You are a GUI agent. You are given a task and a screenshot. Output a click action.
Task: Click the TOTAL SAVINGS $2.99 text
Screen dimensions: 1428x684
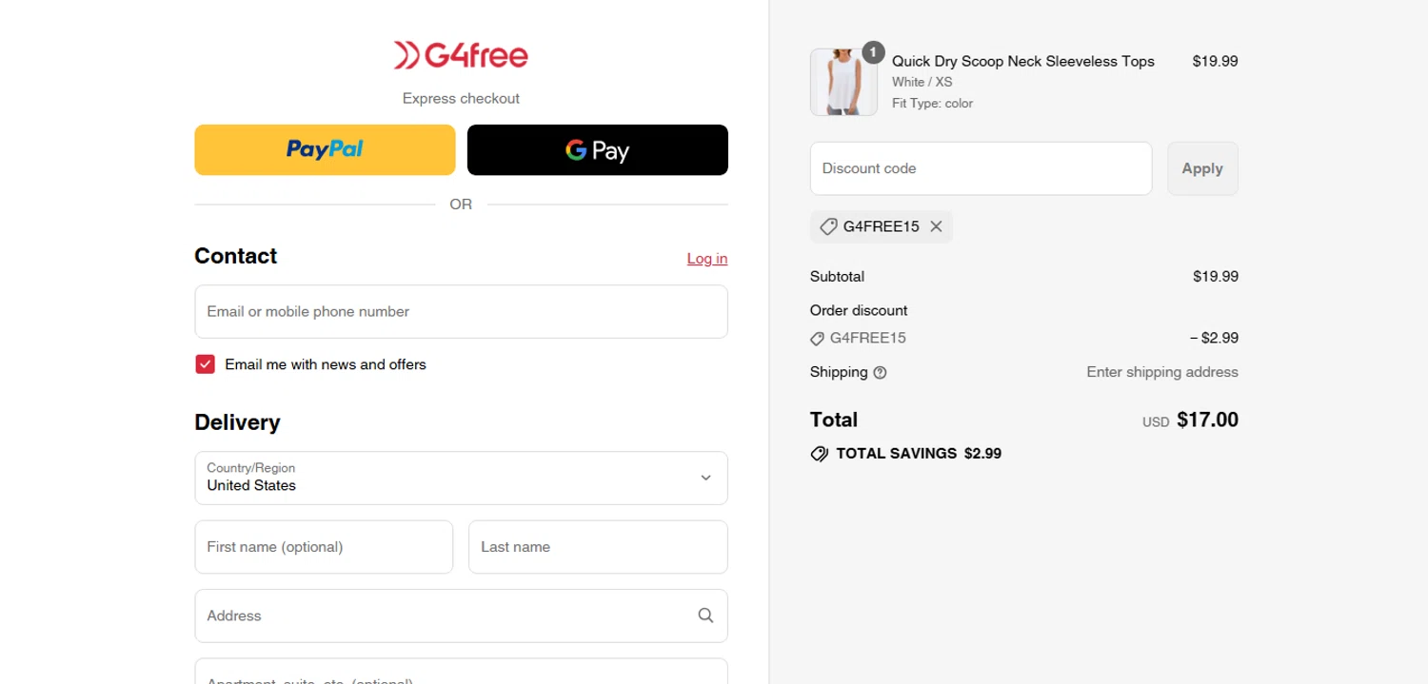(x=919, y=454)
